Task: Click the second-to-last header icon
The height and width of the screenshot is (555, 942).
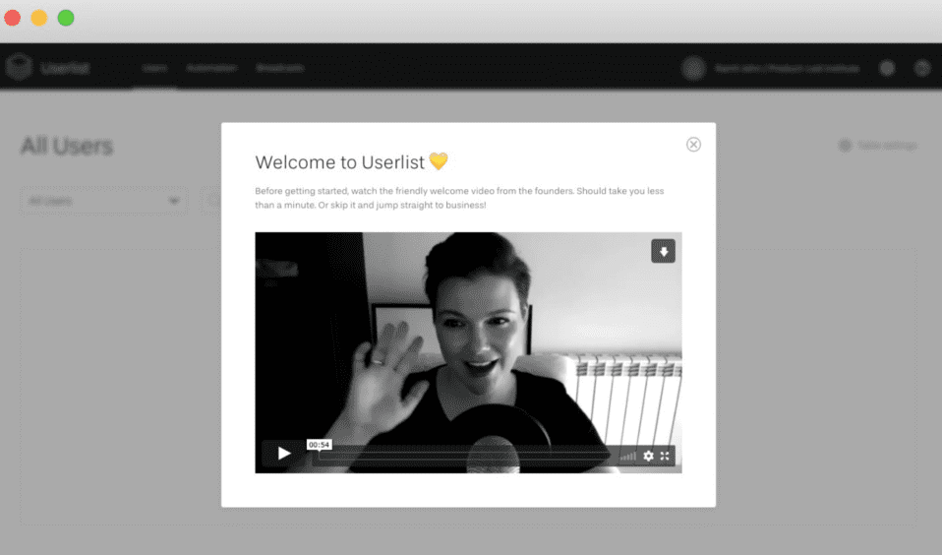Action: coord(887,69)
